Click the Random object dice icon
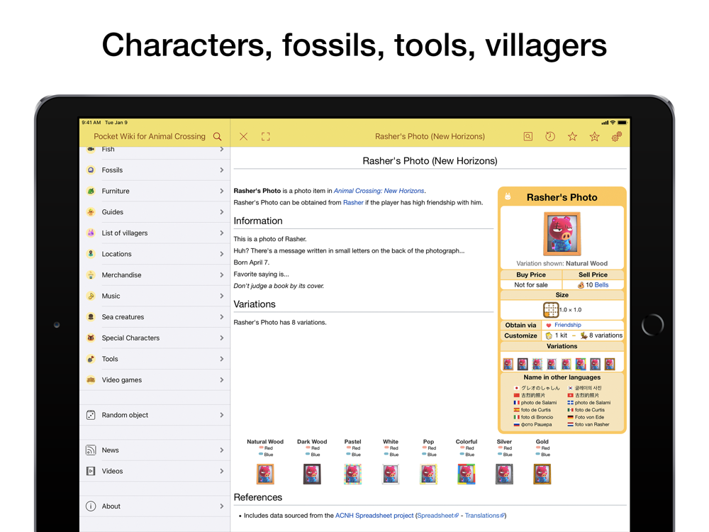This screenshot has height=532, width=709. (x=91, y=415)
